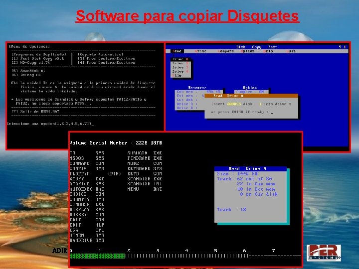359x269 pixels.
Task: Select option [1] Fast Disk Copy v5.1
Action: pos(38,59)
